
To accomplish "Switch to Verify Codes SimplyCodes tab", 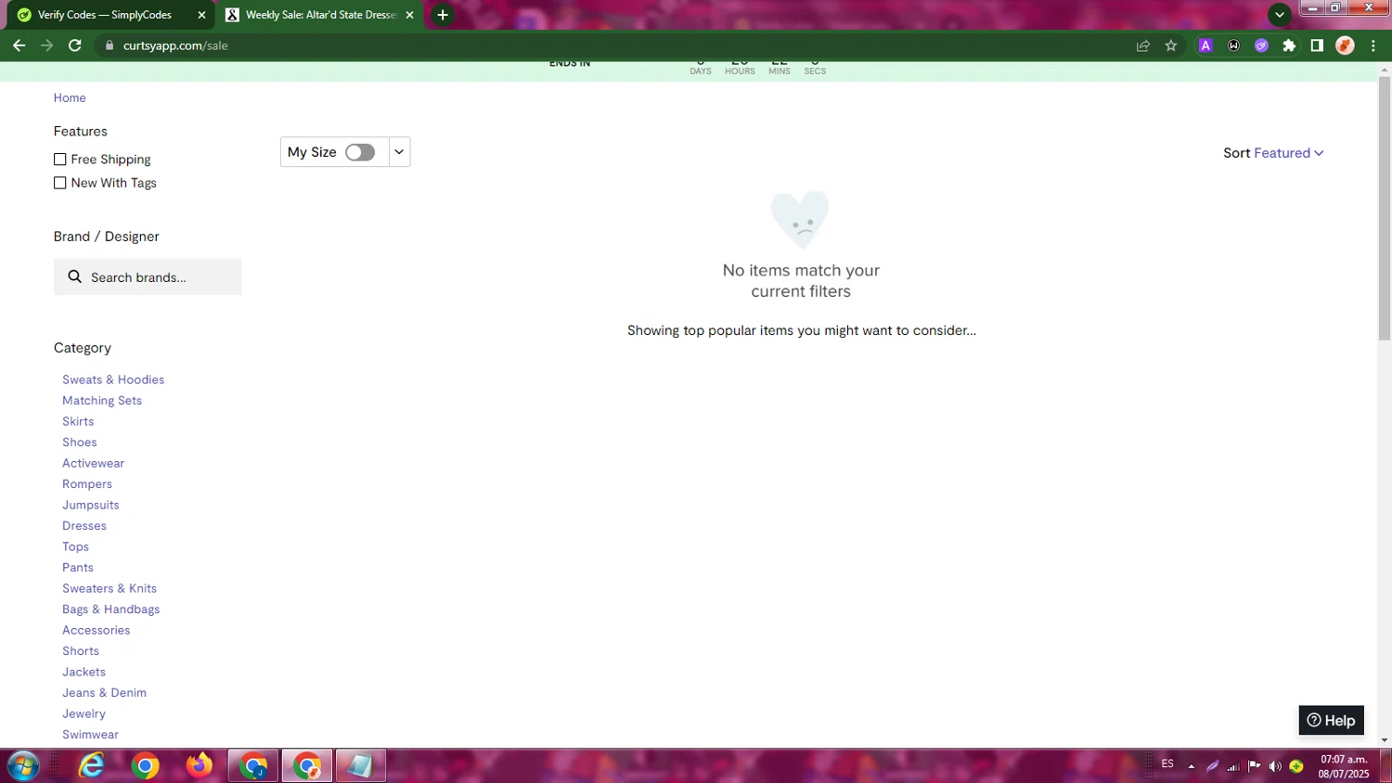I will (105, 15).
